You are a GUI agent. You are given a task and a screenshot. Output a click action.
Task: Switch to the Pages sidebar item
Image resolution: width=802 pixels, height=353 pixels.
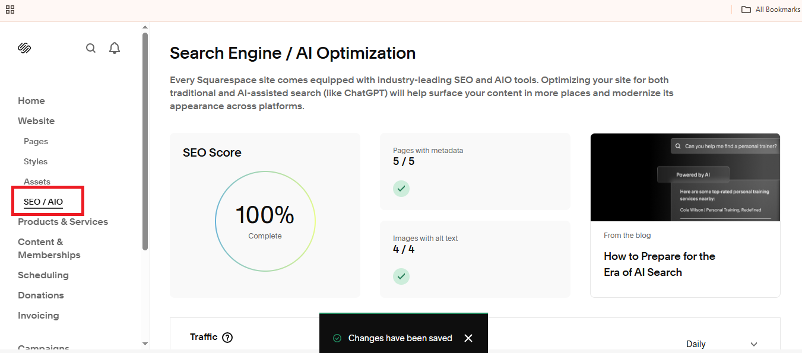[x=36, y=141]
